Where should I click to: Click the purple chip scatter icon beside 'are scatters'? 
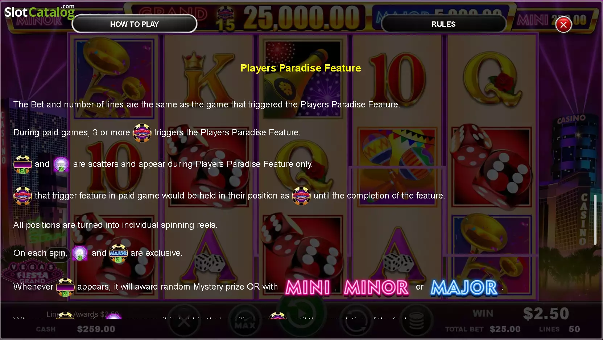pyautogui.click(x=61, y=164)
